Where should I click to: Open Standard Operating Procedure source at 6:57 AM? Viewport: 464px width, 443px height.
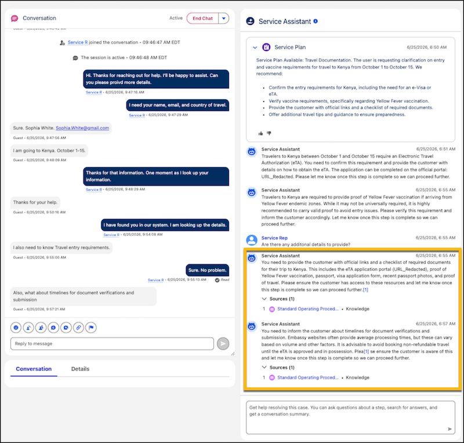(308, 377)
